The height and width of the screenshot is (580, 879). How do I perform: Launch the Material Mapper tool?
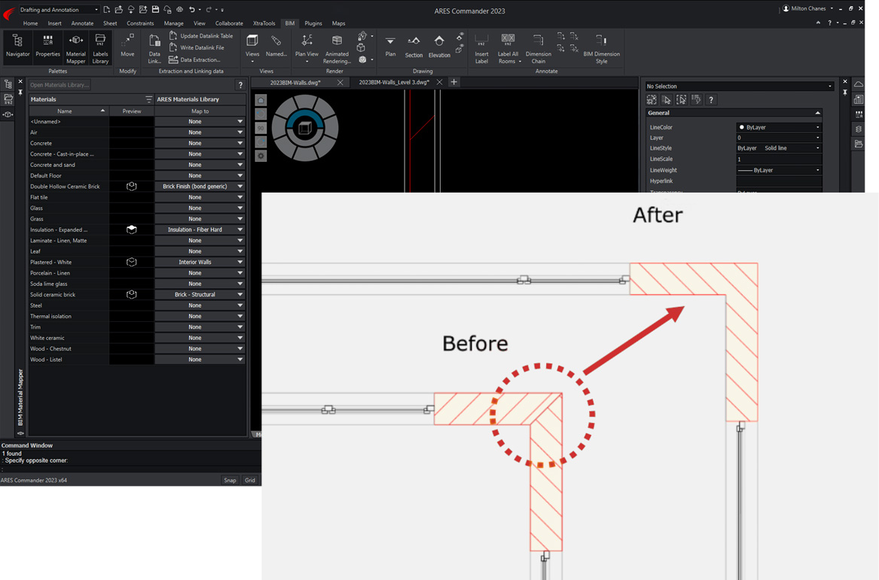click(x=75, y=48)
